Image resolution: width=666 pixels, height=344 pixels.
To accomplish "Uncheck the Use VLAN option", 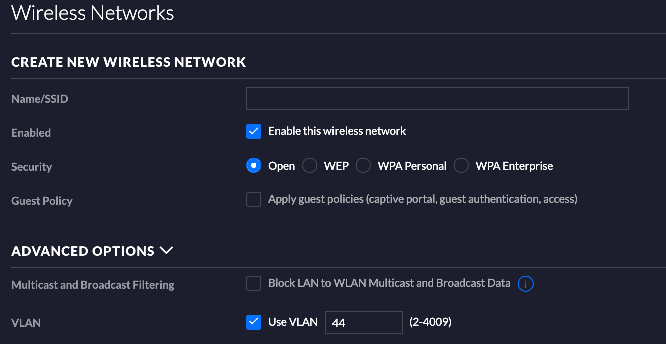I will pyautogui.click(x=253, y=322).
